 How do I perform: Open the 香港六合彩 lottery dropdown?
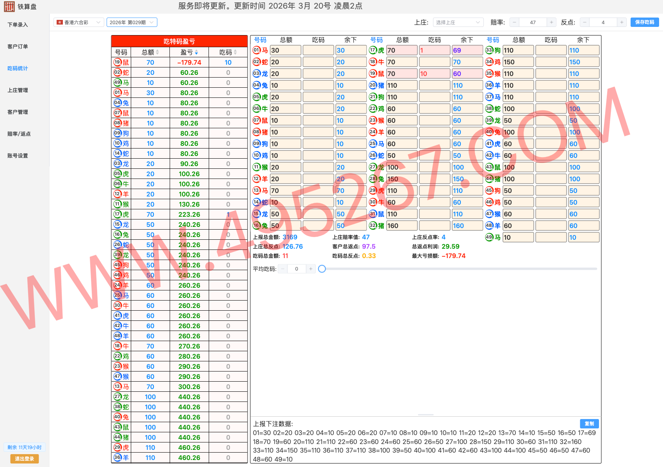point(78,23)
